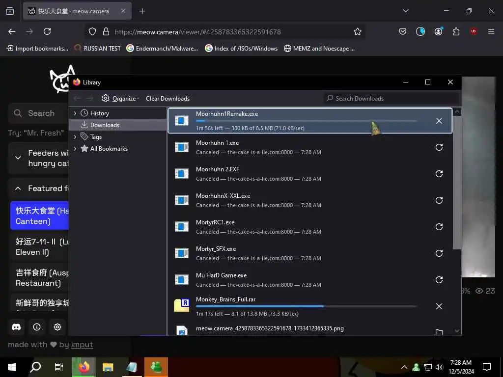Open the list all tabs dropdown
503x377 pixels.
click(x=406, y=11)
